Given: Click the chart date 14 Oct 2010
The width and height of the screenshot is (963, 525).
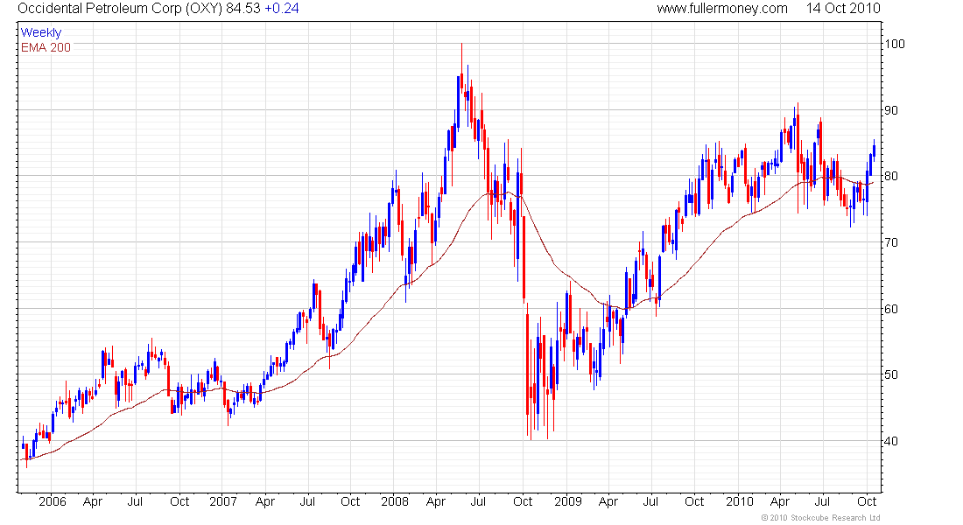Looking at the screenshot, I should [x=842, y=9].
